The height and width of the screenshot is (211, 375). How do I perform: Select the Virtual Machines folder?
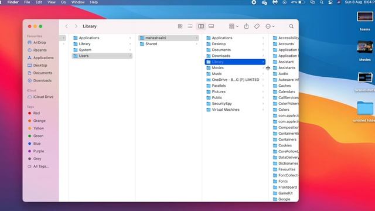coord(235,110)
